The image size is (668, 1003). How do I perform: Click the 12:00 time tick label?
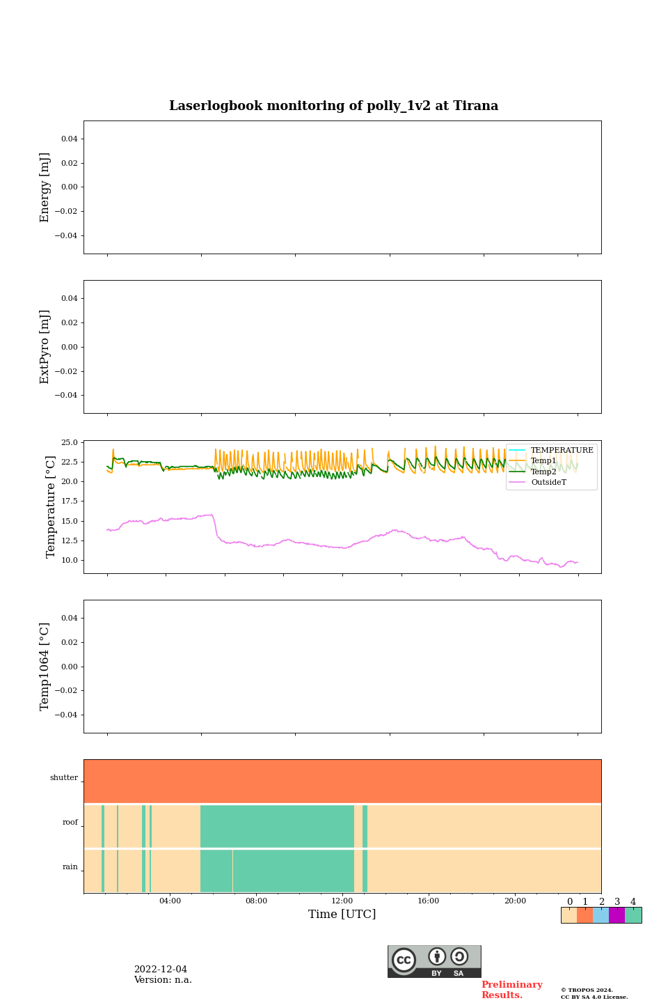click(x=342, y=901)
